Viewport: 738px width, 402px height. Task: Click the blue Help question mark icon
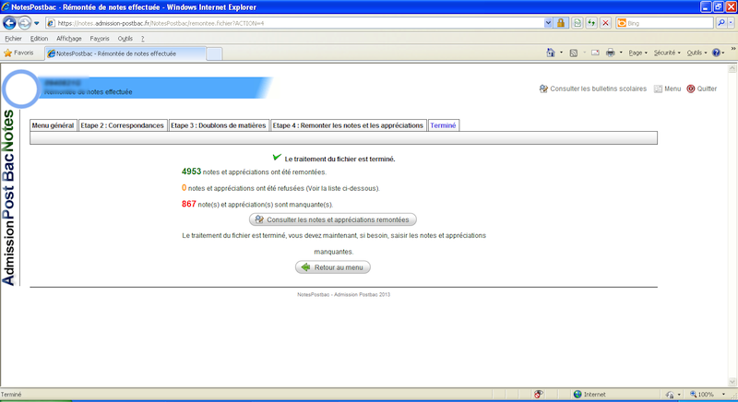(717, 53)
